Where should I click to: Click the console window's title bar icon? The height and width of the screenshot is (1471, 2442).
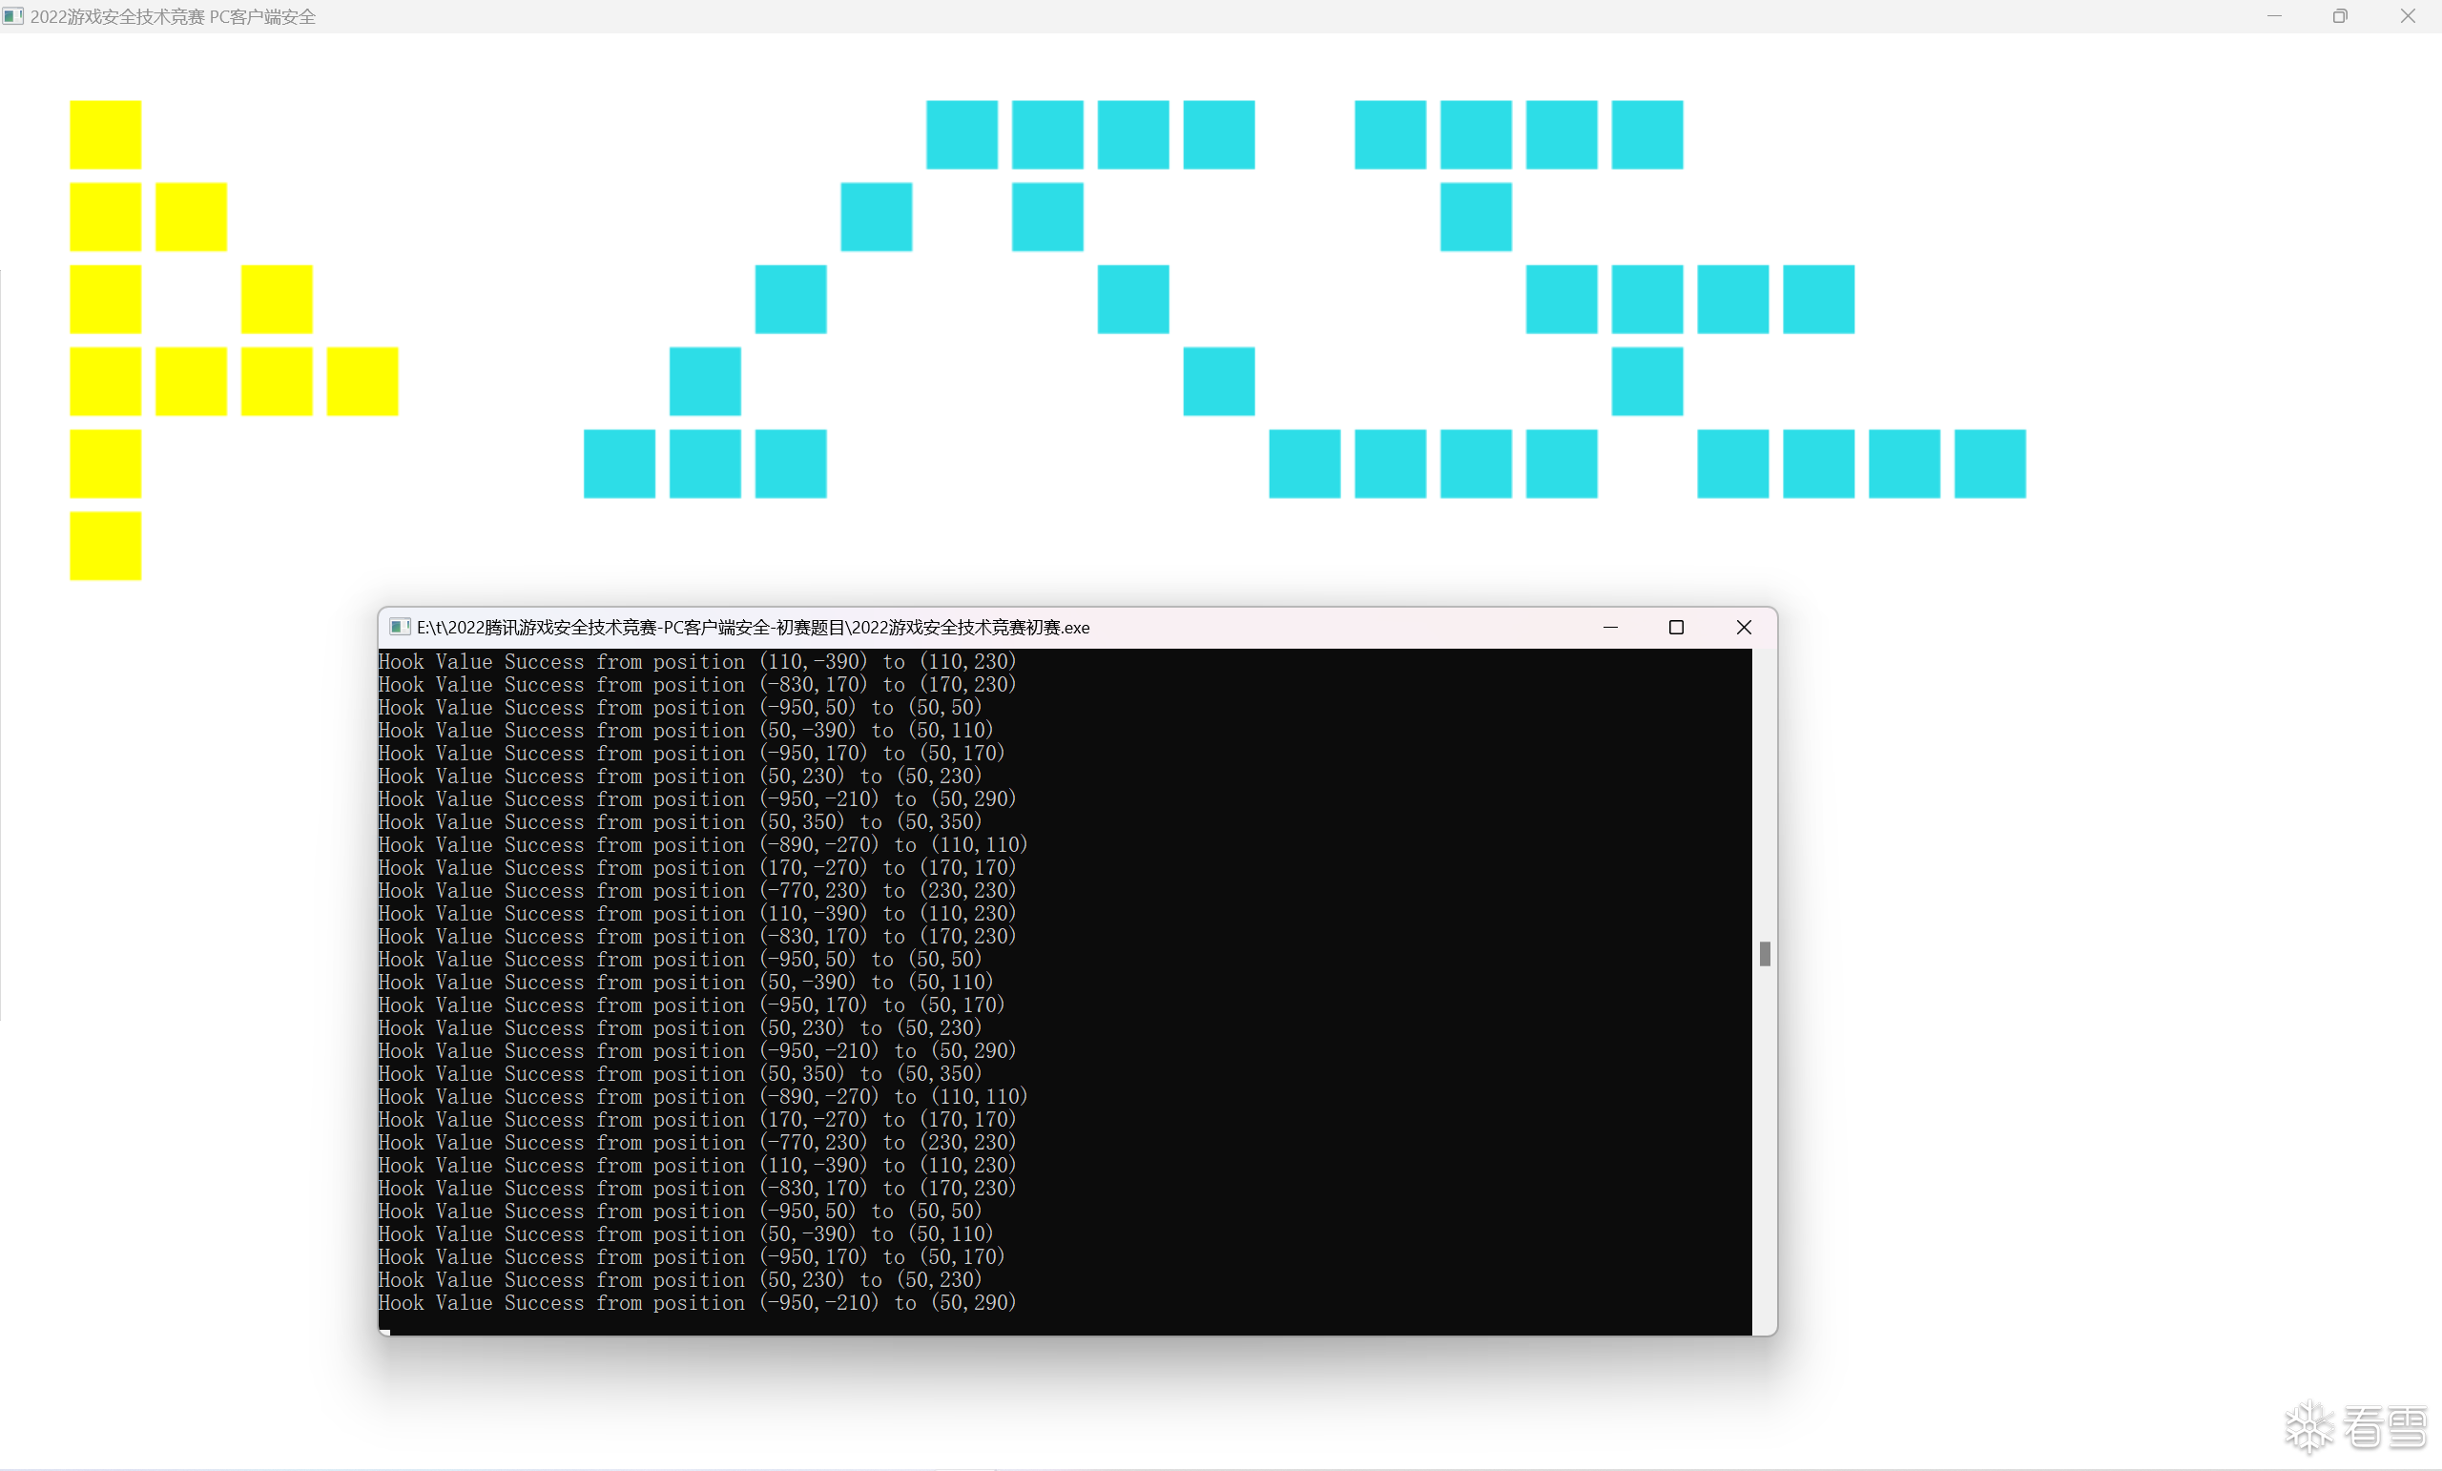400,628
